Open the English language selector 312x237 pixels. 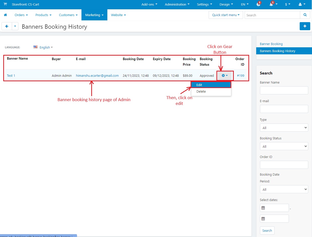[x=43, y=47]
